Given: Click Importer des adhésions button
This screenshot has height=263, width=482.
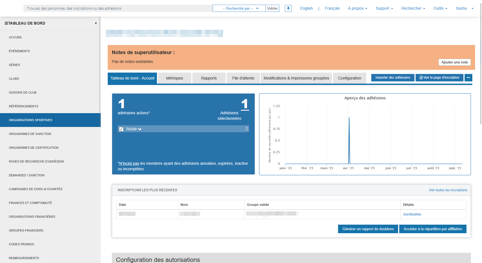Looking at the screenshot, I should pyautogui.click(x=393, y=78).
